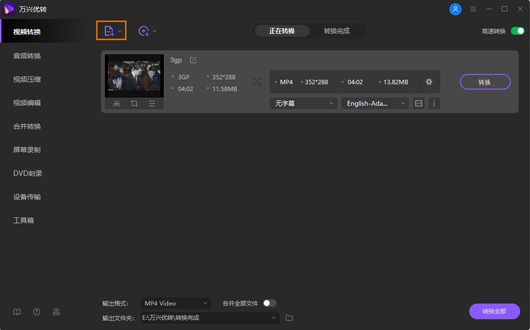Enable 合并全部文件 merge all files toggle
Image resolution: width=530 pixels, height=330 pixels.
(269, 303)
